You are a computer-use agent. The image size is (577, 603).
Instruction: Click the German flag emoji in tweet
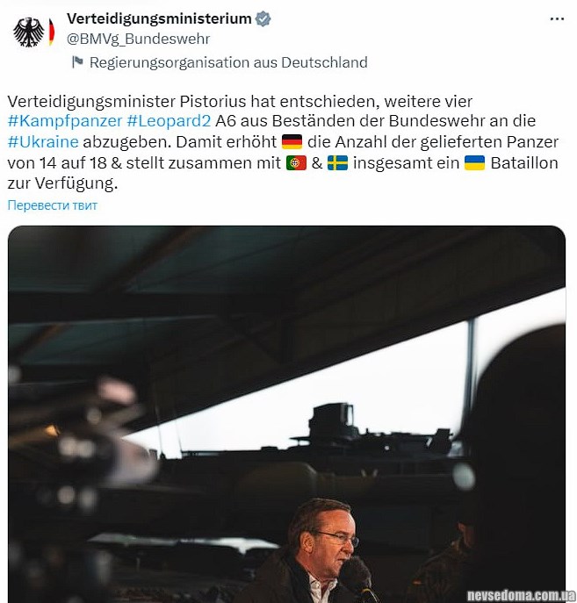point(292,142)
